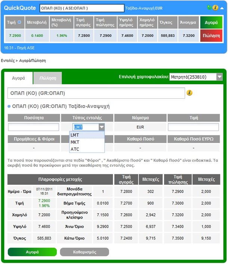Click the bid quantity 2,942
Screen dimensions: 228x264
151,215
